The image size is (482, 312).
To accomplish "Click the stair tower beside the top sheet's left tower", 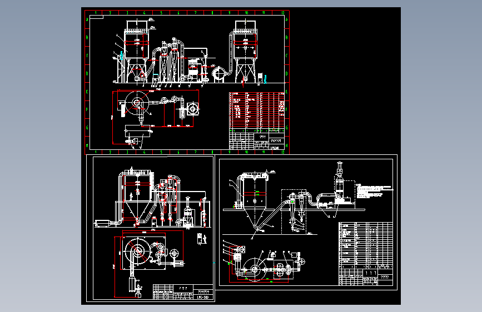I will [x=121, y=68].
